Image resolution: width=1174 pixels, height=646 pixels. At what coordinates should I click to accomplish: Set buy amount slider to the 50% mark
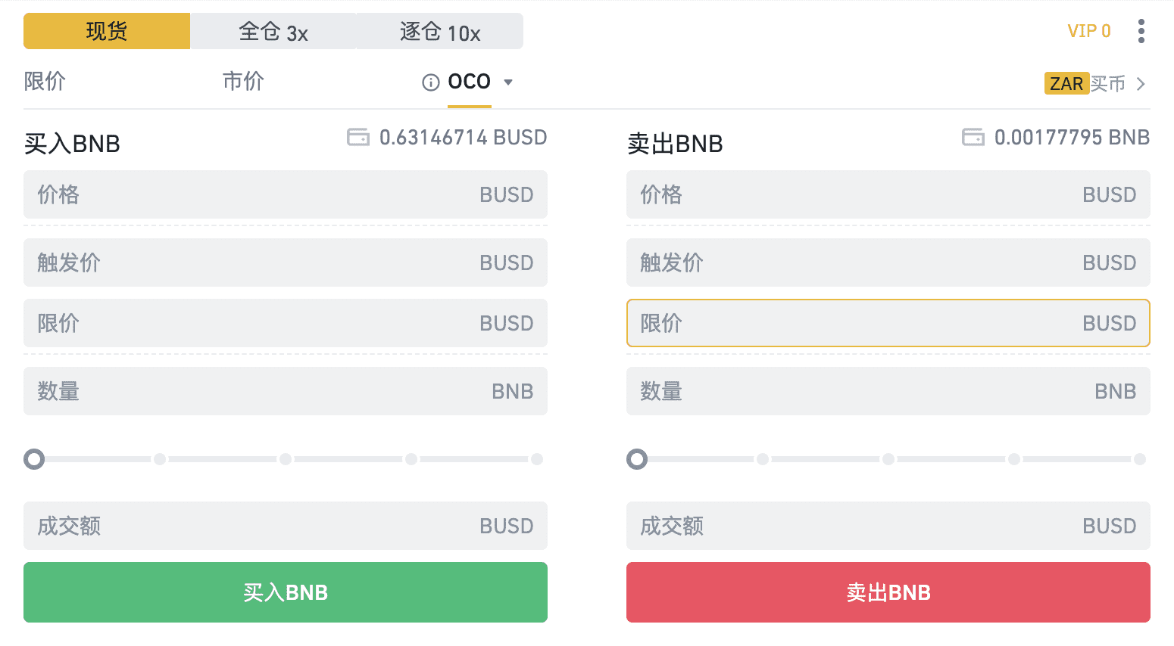pyautogui.click(x=286, y=459)
